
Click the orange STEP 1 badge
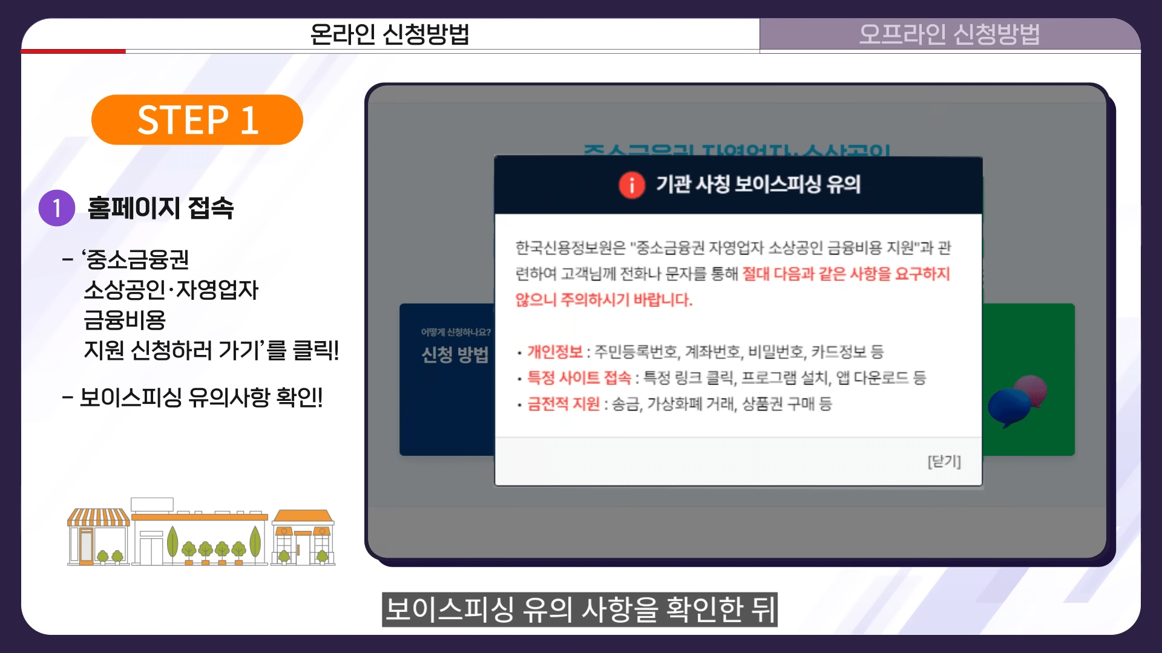[x=197, y=120]
